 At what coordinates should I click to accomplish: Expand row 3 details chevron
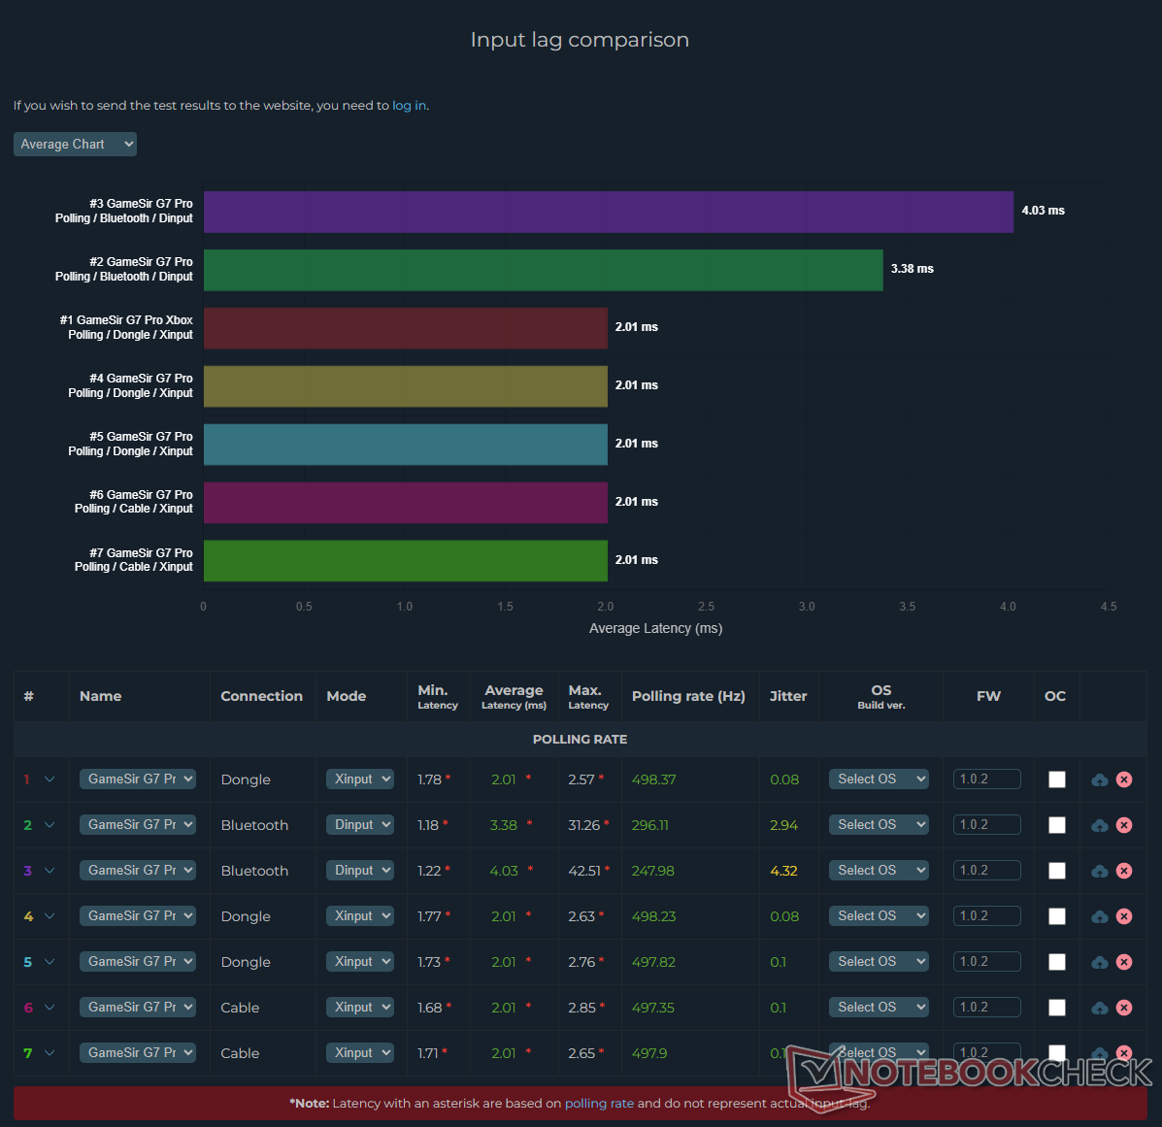[50, 871]
